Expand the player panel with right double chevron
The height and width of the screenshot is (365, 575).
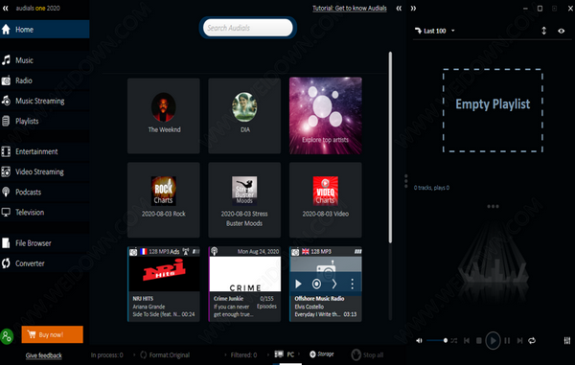coord(413,8)
